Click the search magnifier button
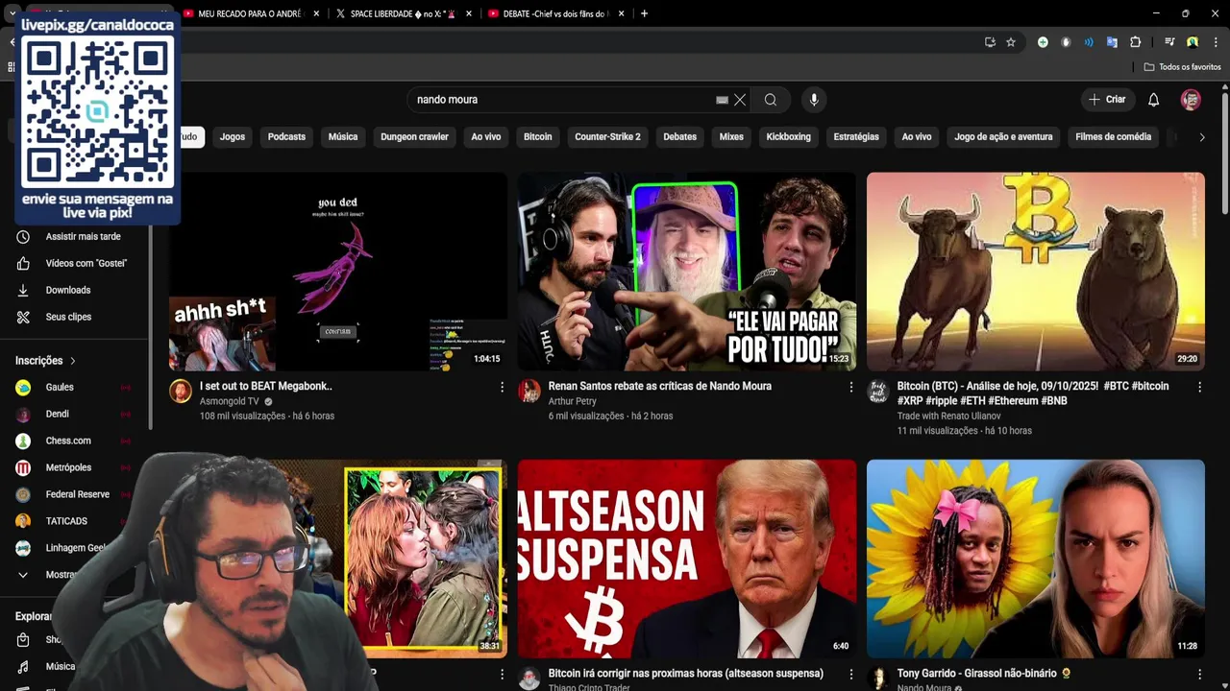This screenshot has width=1230, height=691. pyautogui.click(x=771, y=100)
